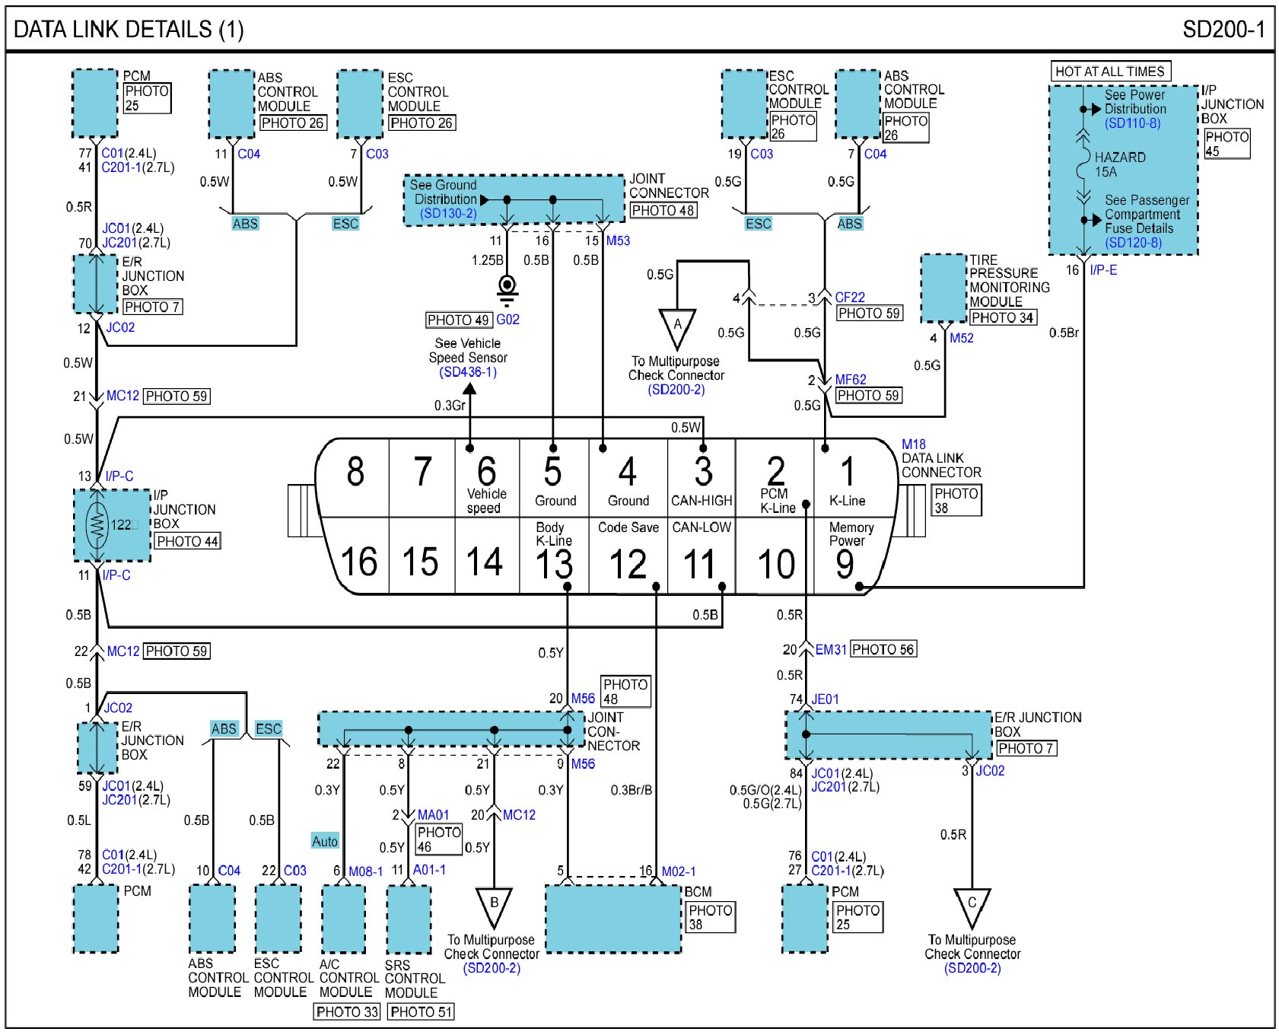Screen dimensions: 1279x1035
Task: View PHOTO 49 next to G02
Action: click(458, 320)
